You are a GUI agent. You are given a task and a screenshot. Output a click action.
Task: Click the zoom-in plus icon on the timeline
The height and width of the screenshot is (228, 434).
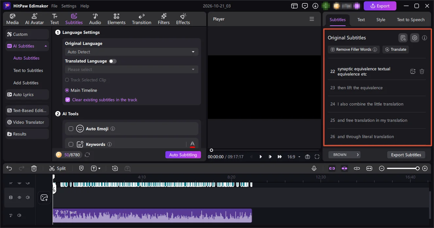pos(425,168)
